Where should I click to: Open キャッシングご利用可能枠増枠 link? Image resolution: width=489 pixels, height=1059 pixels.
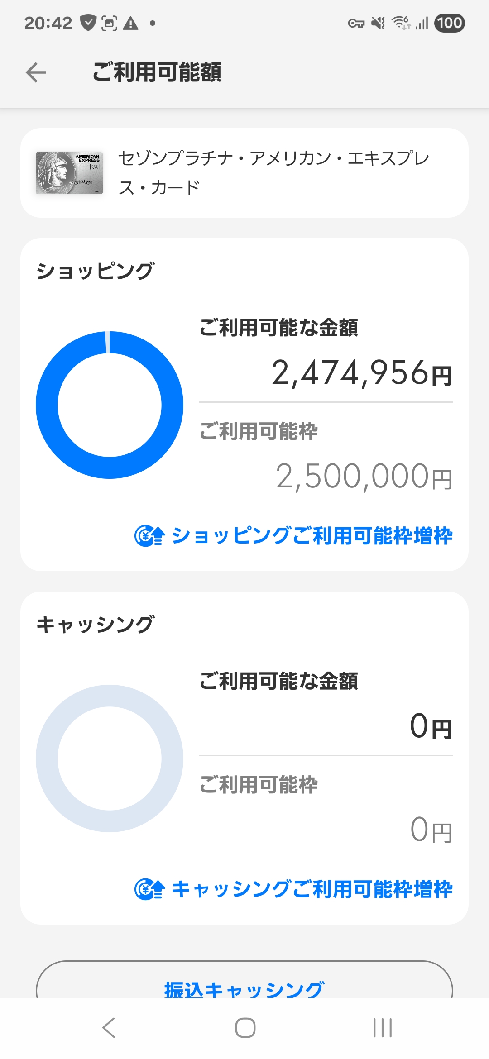click(x=312, y=889)
